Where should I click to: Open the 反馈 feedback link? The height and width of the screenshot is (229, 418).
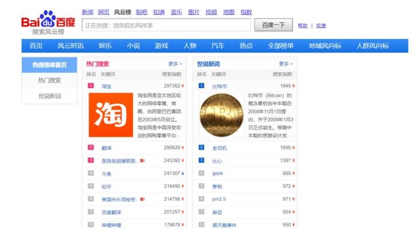point(321,26)
